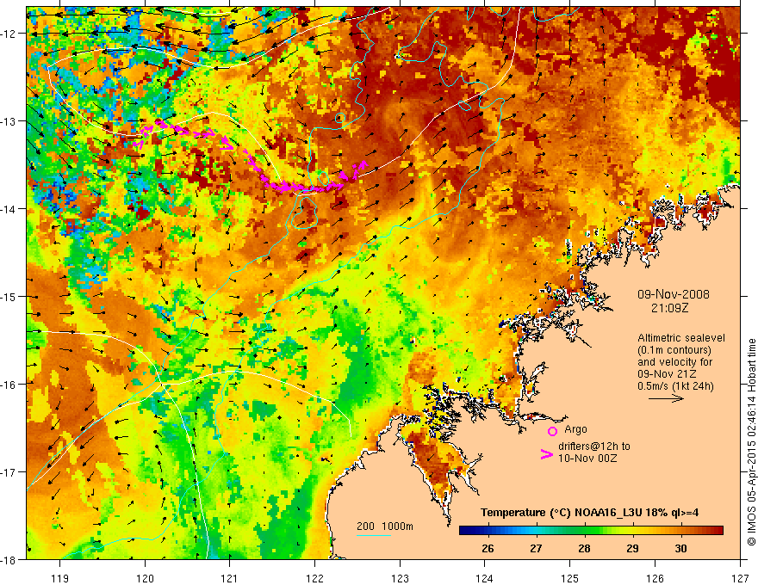Click latitude axis label -12
The width and height of the screenshot is (758, 585).
tap(9, 34)
